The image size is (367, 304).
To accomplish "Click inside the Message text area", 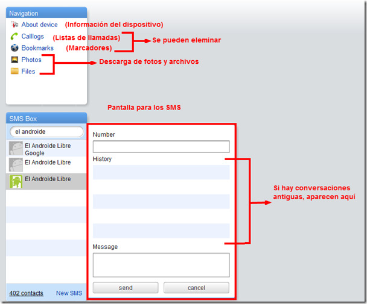I will tap(161, 265).
